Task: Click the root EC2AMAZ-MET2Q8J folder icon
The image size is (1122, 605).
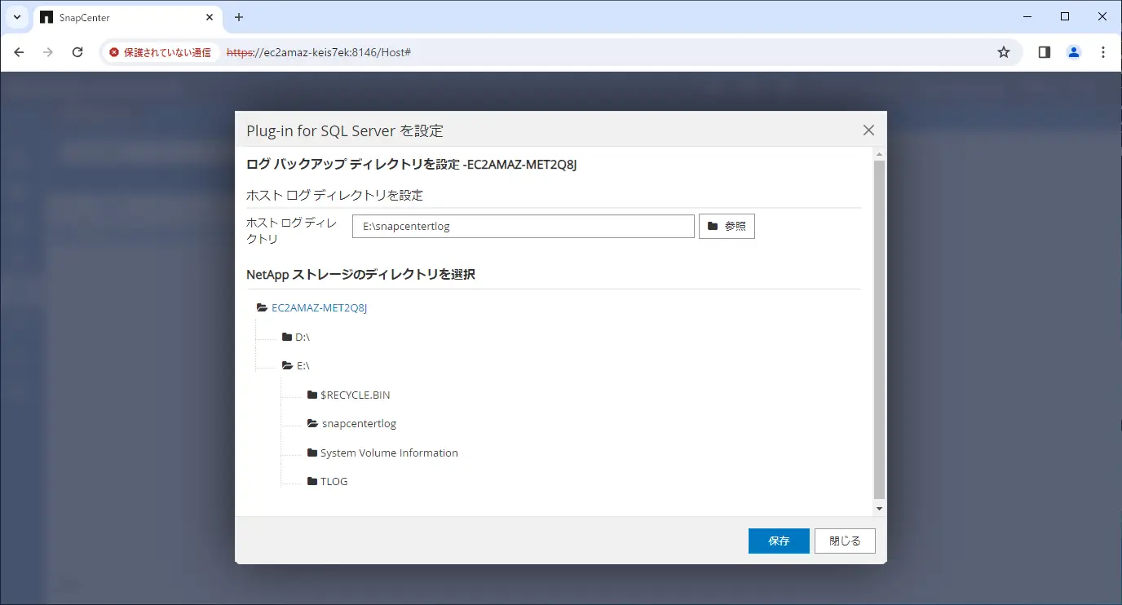Action: pos(262,308)
